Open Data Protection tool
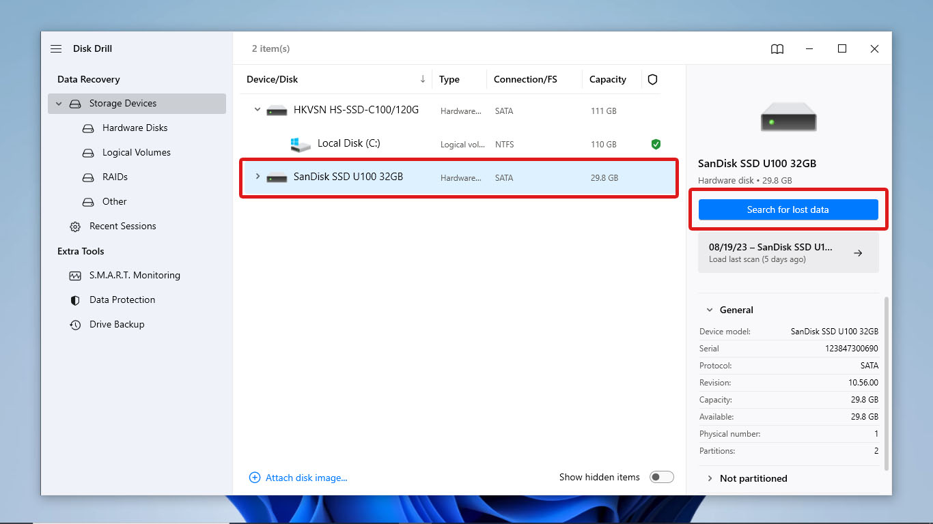 (122, 300)
